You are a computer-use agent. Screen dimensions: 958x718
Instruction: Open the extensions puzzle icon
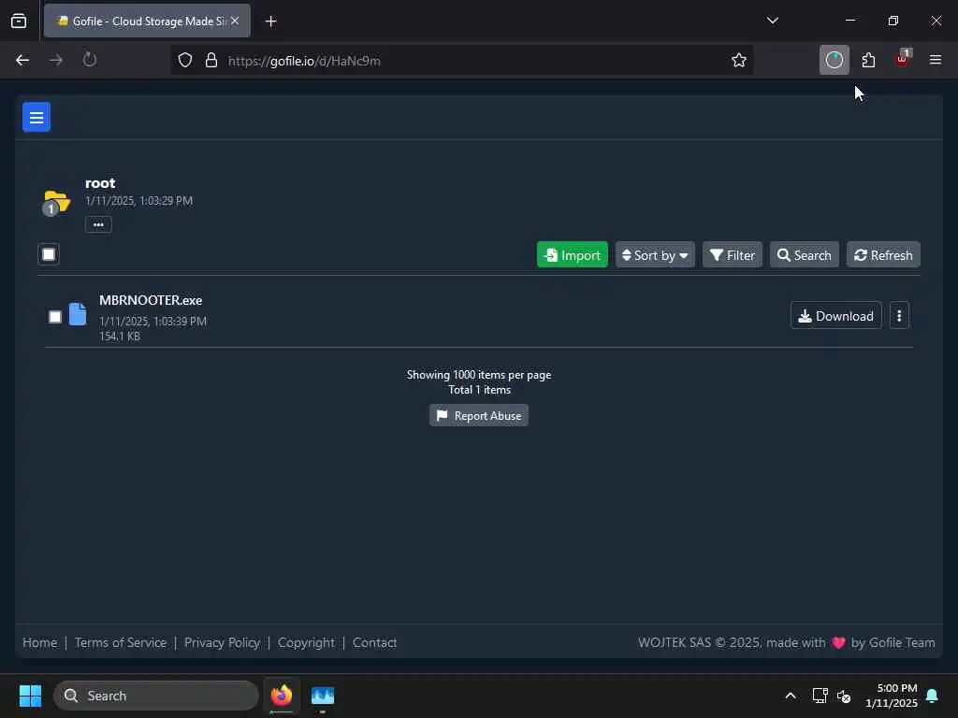point(868,60)
